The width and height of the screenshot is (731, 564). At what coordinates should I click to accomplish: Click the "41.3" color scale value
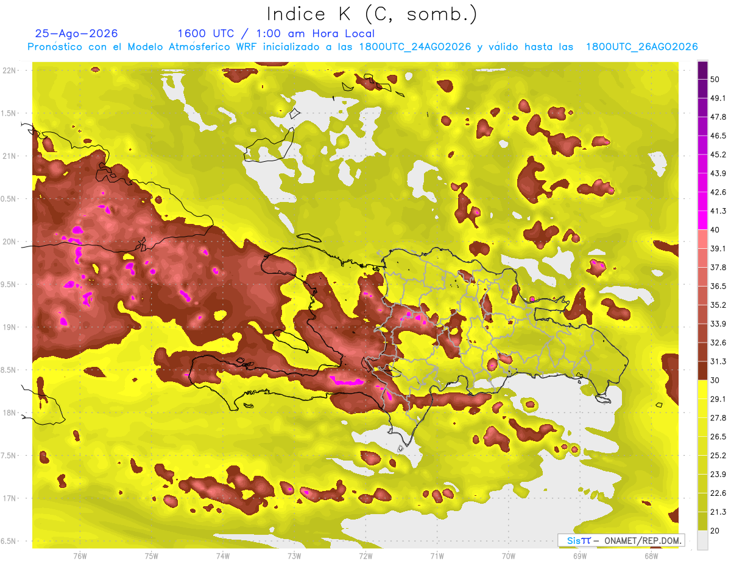[x=718, y=211]
